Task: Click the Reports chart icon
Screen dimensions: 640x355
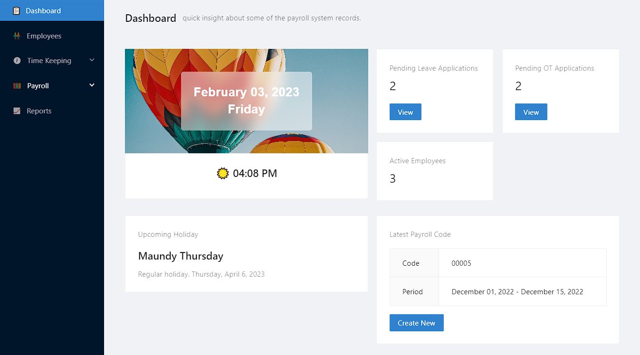Action: coord(17,111)
